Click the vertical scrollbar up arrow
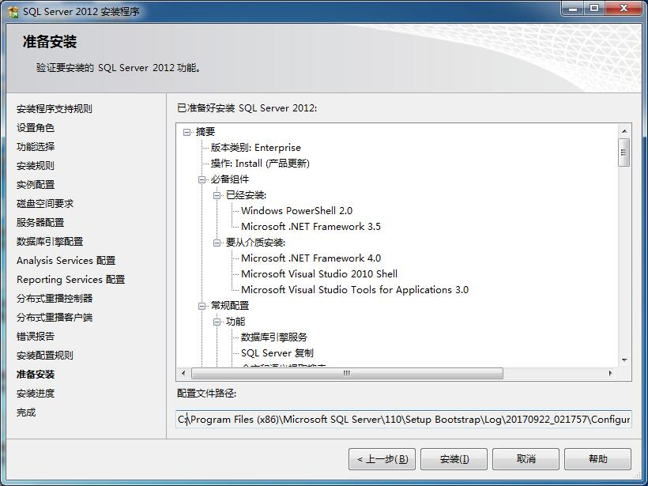The width and height of the screenshot is (648, 486). tap(624, 131)
